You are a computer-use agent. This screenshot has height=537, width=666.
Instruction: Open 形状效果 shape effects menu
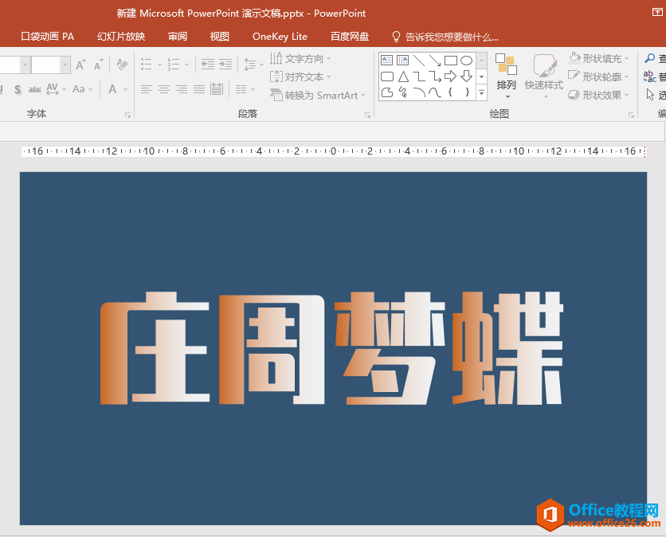click(x=599, y=95)
